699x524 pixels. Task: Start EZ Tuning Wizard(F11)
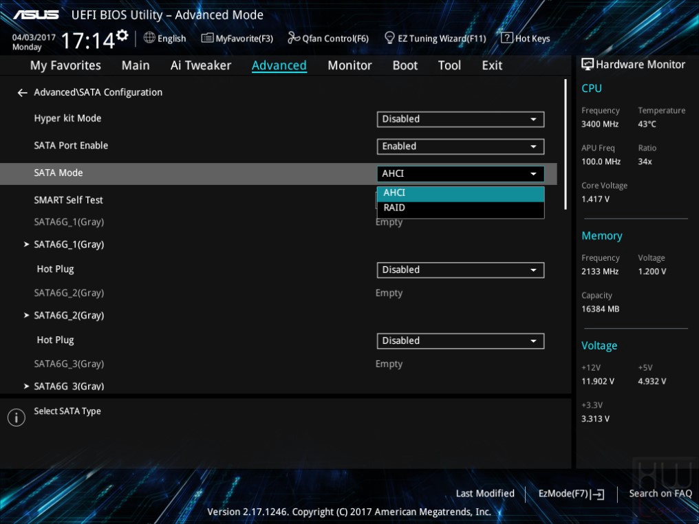[435, 39]
